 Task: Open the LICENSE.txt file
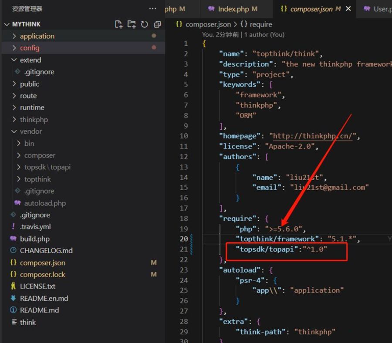pyautogui.click(x=37, y=286)
